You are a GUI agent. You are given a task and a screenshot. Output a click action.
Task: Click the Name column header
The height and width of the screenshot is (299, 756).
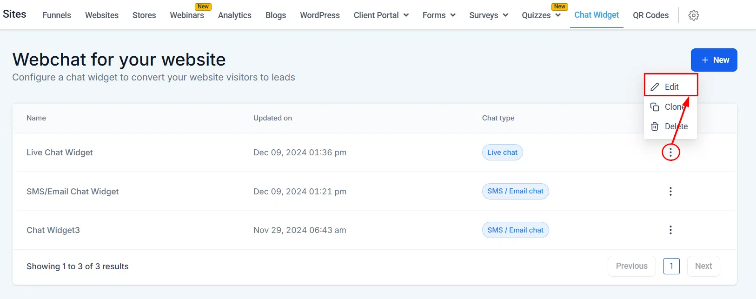[36, 118]
